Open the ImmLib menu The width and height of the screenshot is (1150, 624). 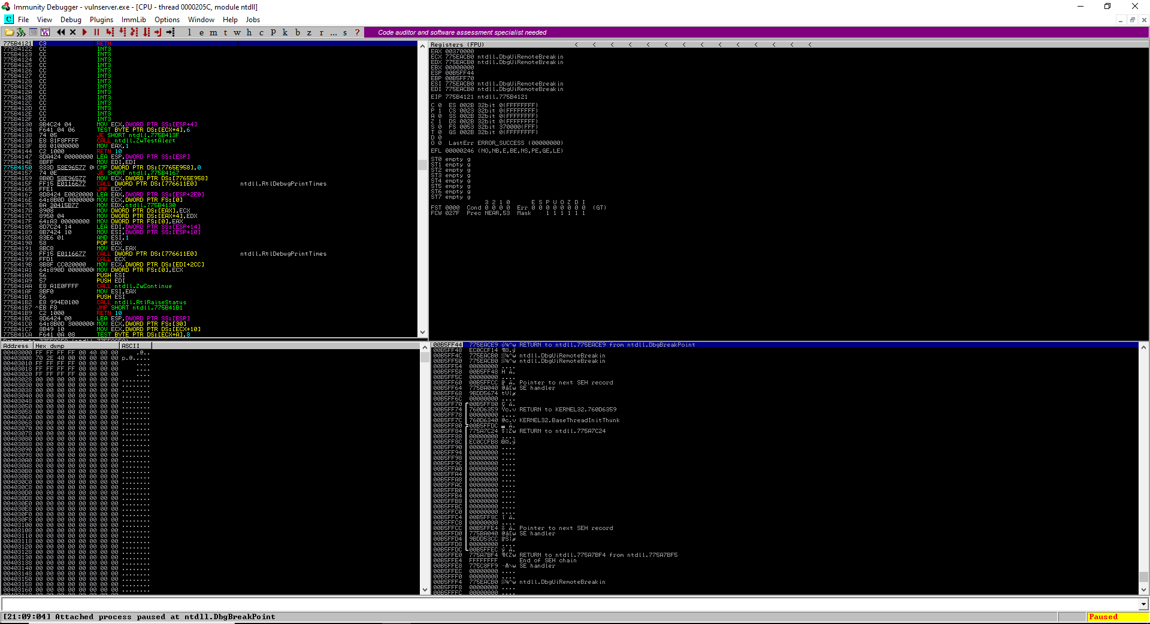[134, 20]
